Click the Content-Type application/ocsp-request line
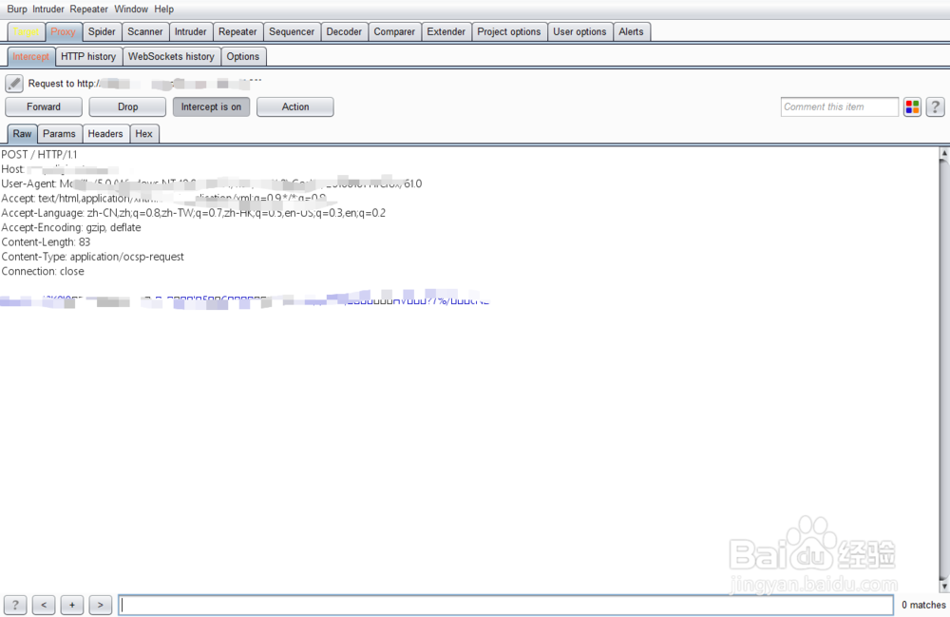Viewport: 950px width, 617px height. tap(93, 257)
